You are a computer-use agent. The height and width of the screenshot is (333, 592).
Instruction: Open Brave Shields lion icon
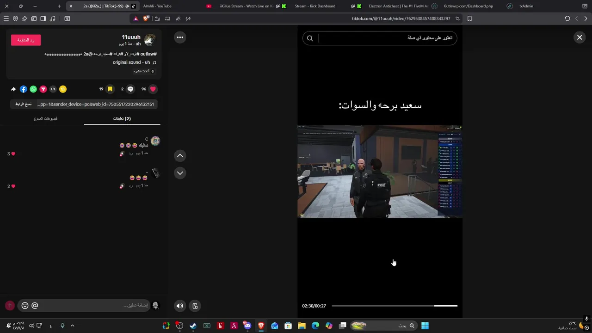pyautogui.click(x=146, y=18)
